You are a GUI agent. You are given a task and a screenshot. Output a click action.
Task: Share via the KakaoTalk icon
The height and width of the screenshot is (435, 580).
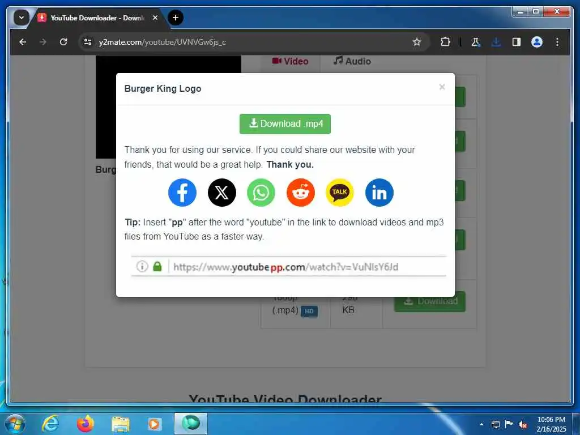tap(340, 193)
